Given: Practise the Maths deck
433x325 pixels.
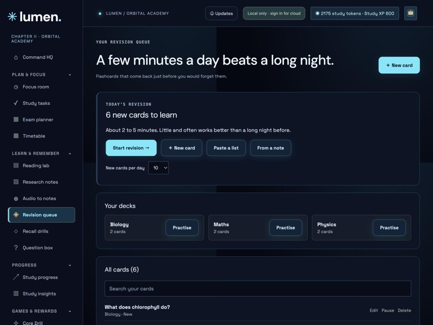Looking at the screenshot, I should 286,227.
